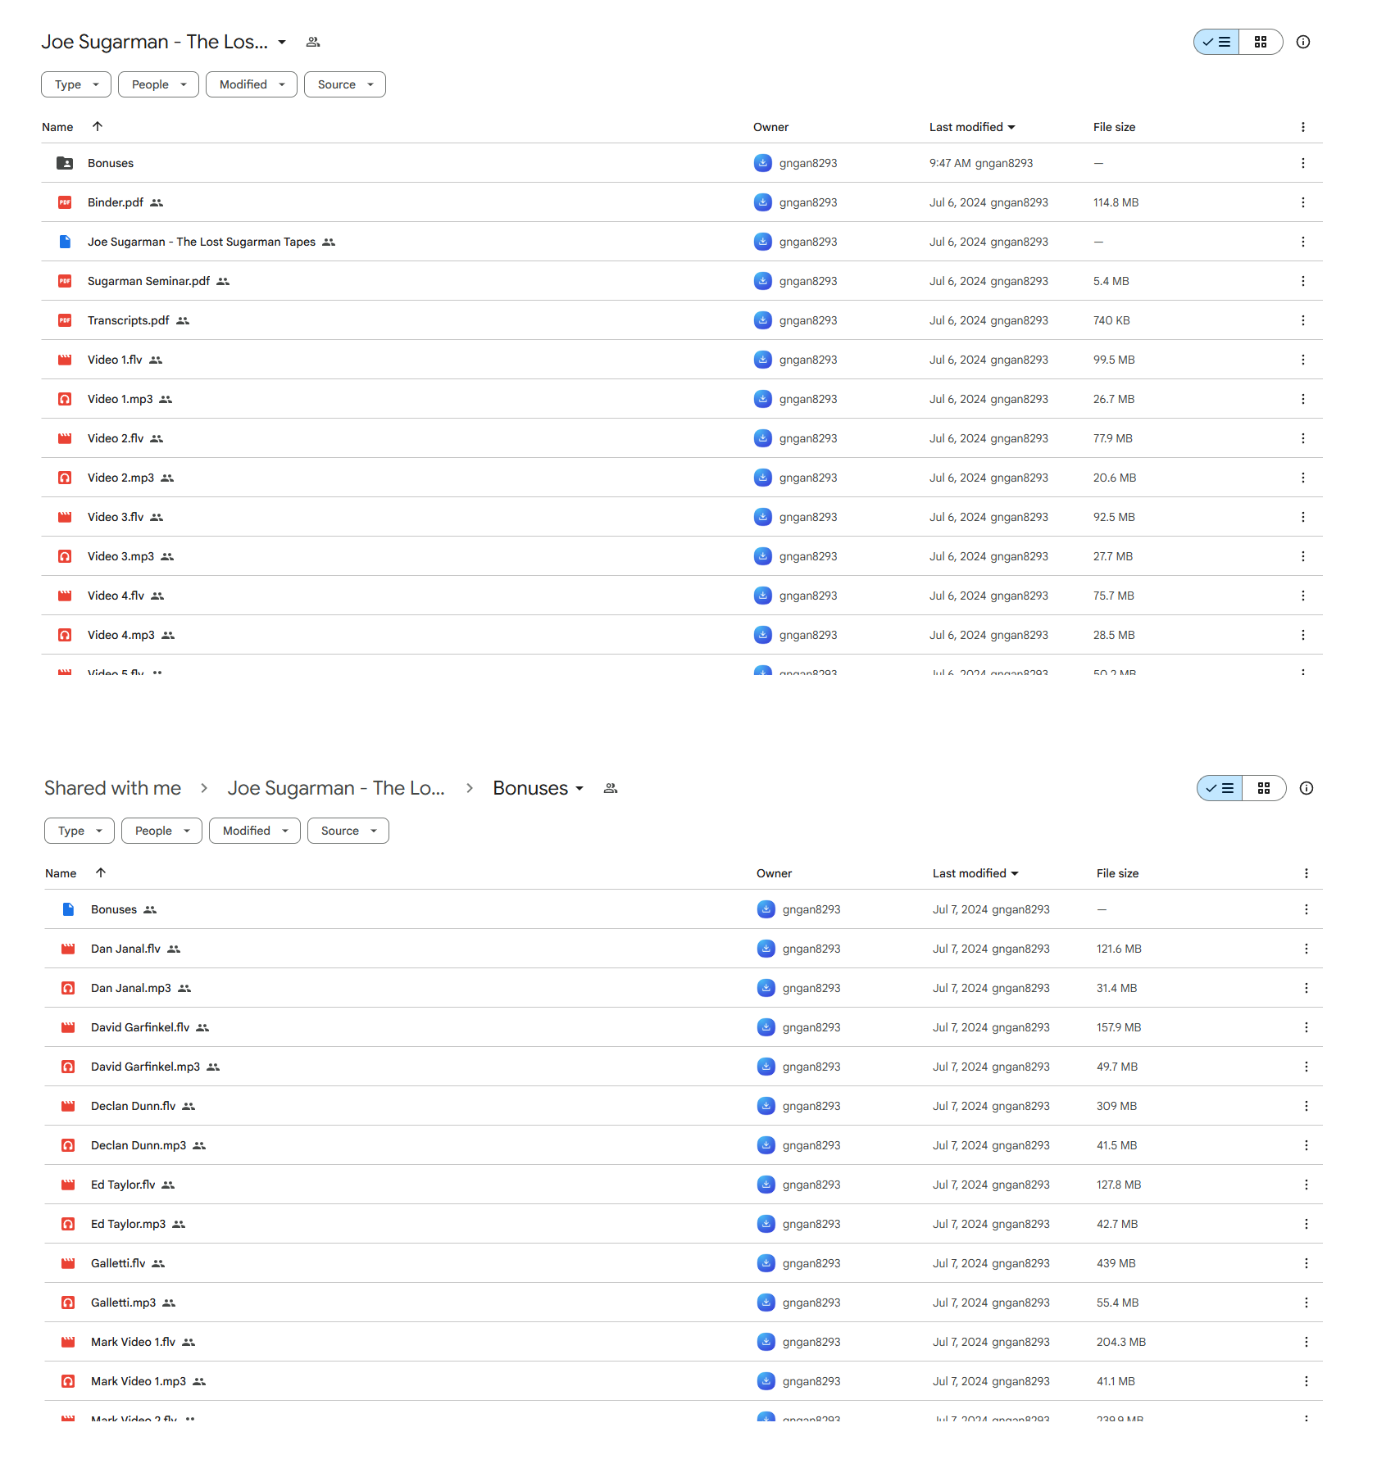Open more actions for Galletti.mp3
Image resolution: width=1377 pixels, height=1468 pixels.
(1307, 1303)
